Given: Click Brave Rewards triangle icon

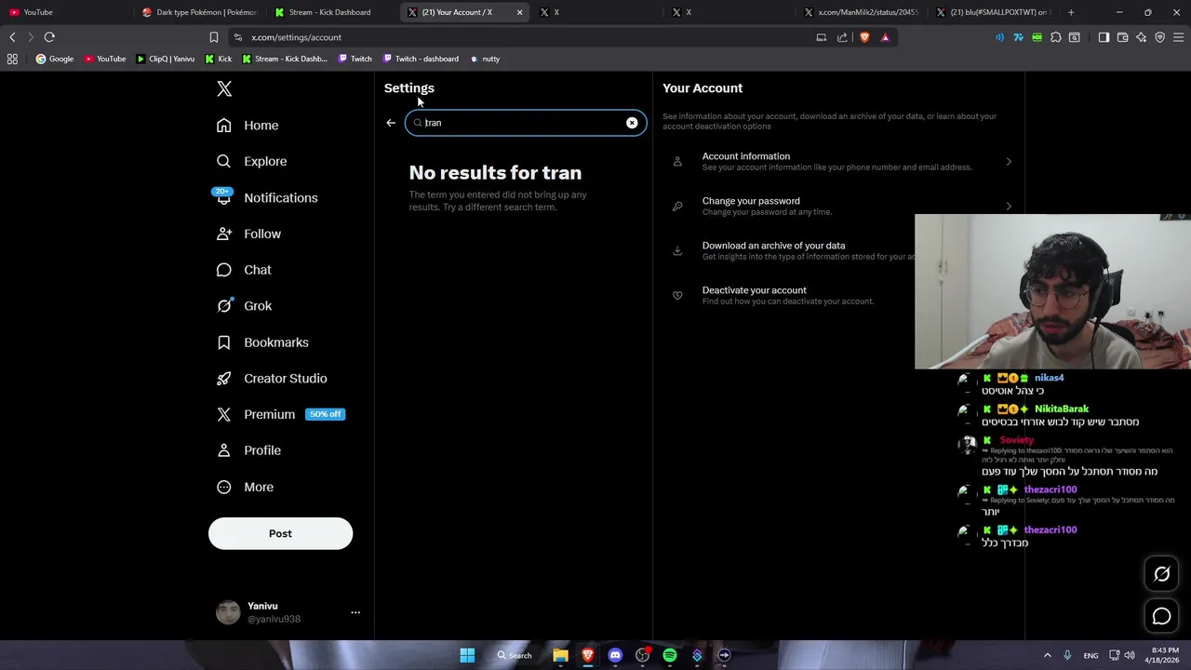Looking at the screenshot, I should tap(885, 37).
